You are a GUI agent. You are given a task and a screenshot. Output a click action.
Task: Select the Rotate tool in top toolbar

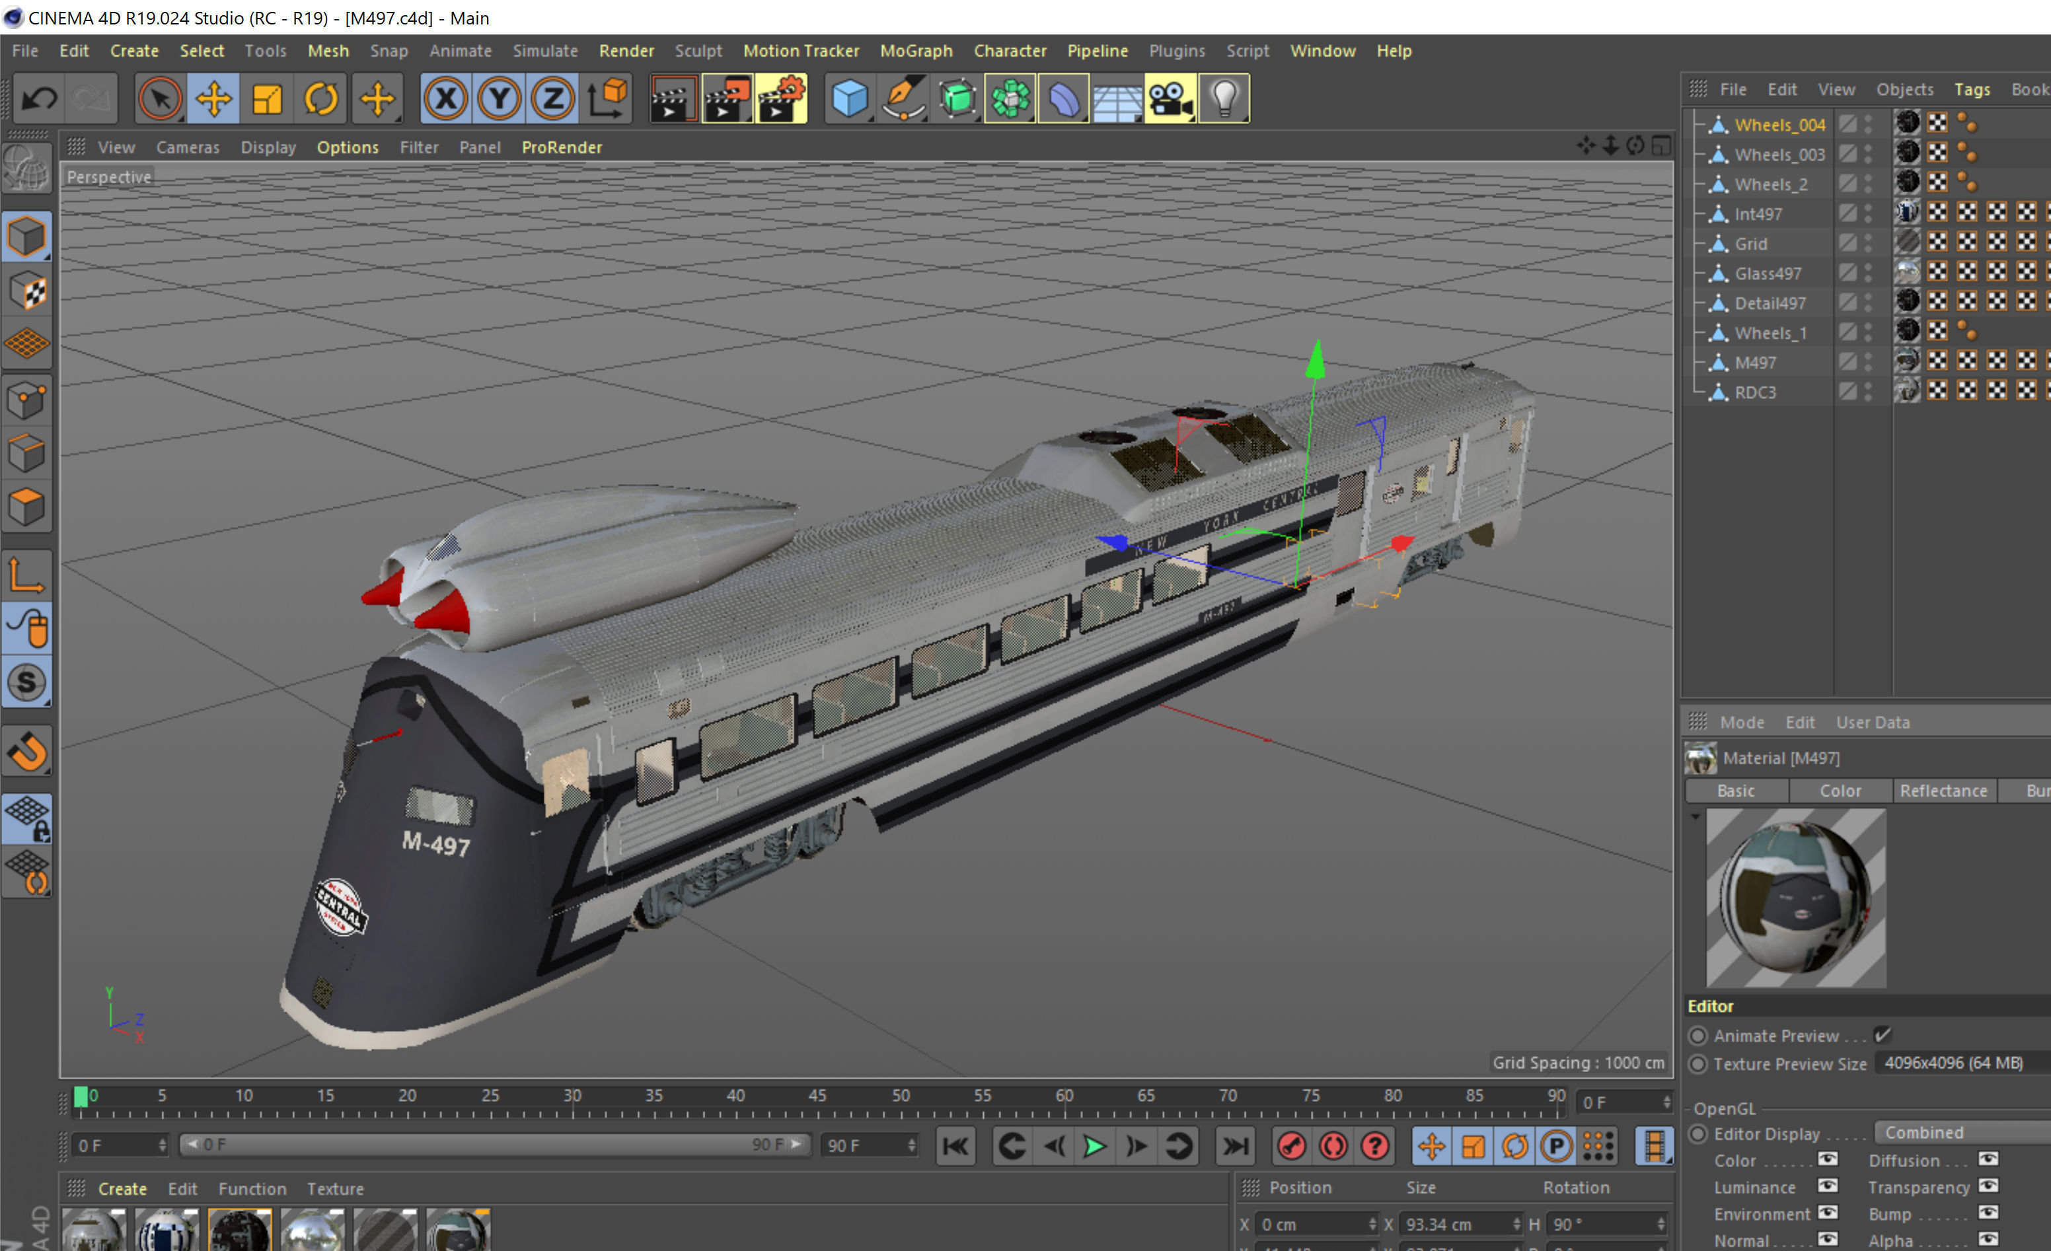[320, 100]
